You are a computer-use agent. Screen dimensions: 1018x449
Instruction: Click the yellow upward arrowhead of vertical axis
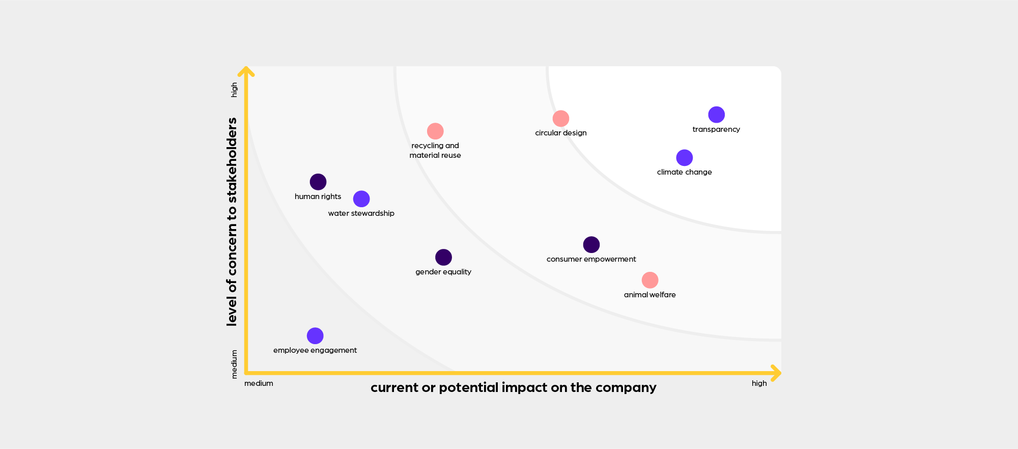click(246, 71)
